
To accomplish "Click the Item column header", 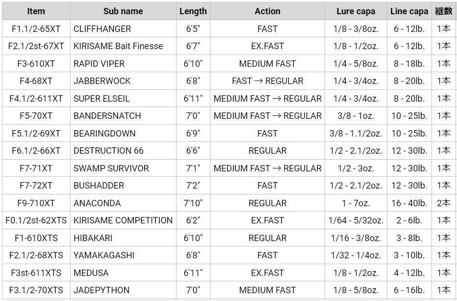I will [36, 11].
